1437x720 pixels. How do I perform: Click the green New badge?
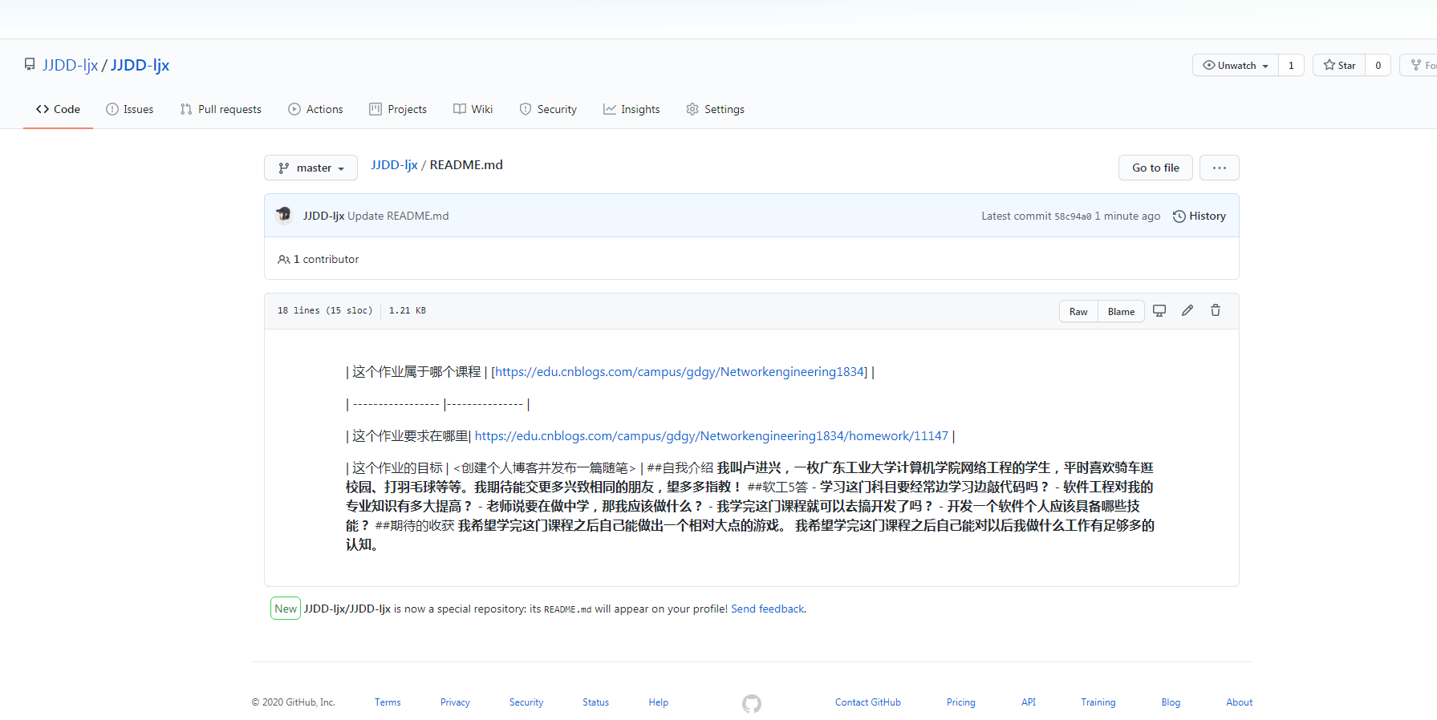click(286, 609)
